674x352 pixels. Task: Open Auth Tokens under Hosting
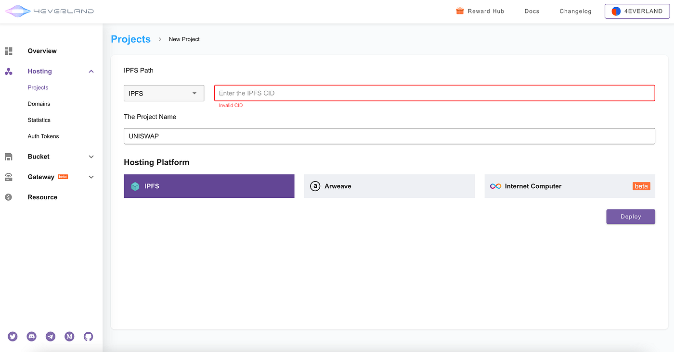pyautogui.click(x=43, y=136)
